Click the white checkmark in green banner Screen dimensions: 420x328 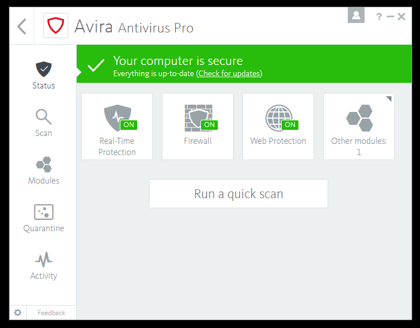click(96, 65)
